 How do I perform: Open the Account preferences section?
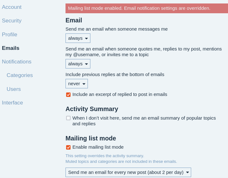(x=12, y=7)
